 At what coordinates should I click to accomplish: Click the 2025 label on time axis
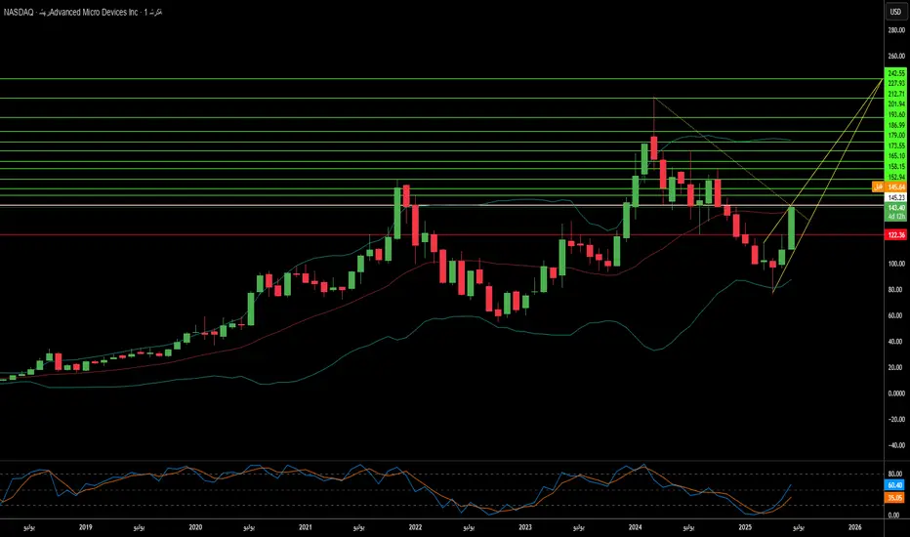[x=745, y=527]
